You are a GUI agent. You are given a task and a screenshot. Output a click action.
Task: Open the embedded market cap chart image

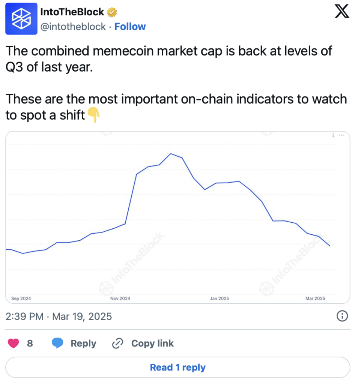coord(177,217)
